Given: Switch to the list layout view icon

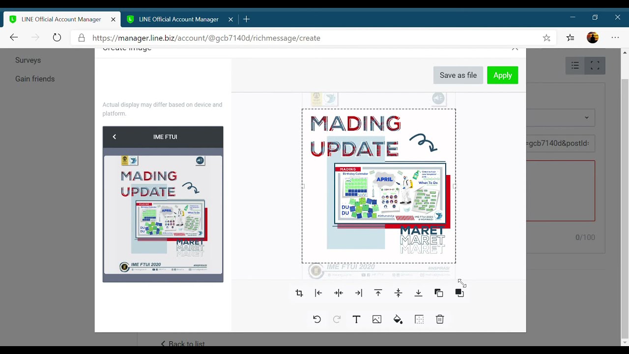Looking at the screenshot, I should coord(575,66).
